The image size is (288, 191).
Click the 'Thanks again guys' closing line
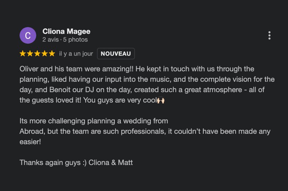[x=76, y=163]
